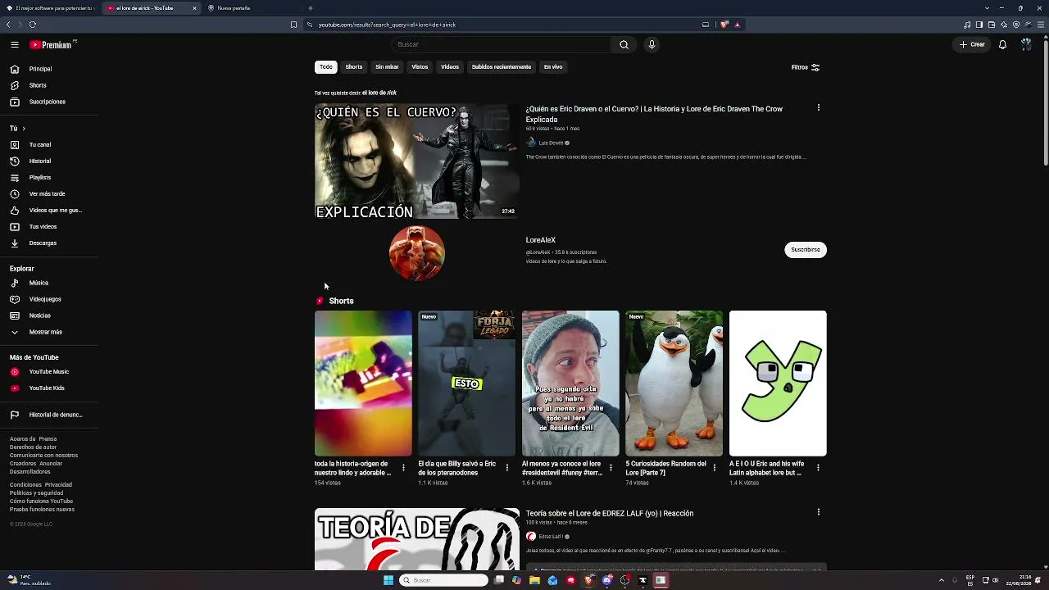Click the search magnifier button
This screenshot has height=590, width=1049.
[x=624, y=45]
